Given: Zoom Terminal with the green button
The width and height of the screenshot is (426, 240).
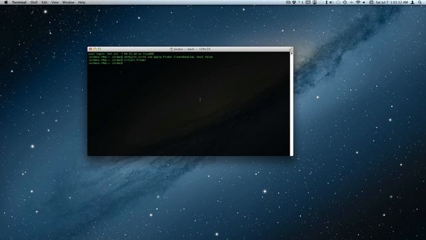Looking at the screenshot, I should click(99, 49).
